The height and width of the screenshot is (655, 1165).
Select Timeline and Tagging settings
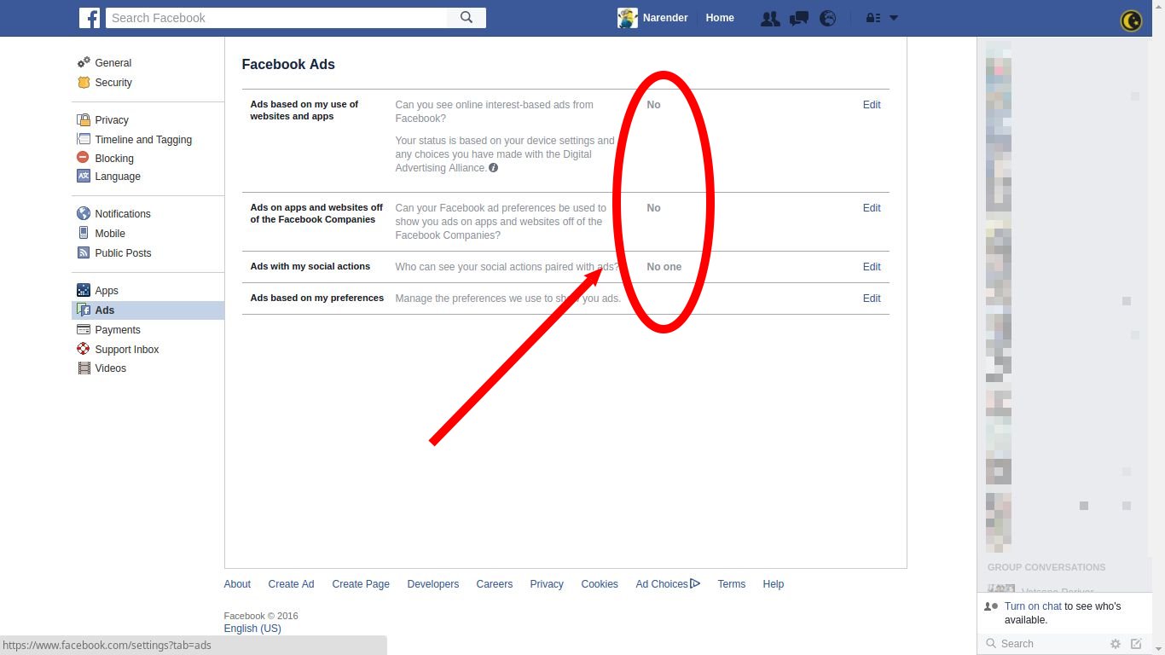(x=143, y=140)
